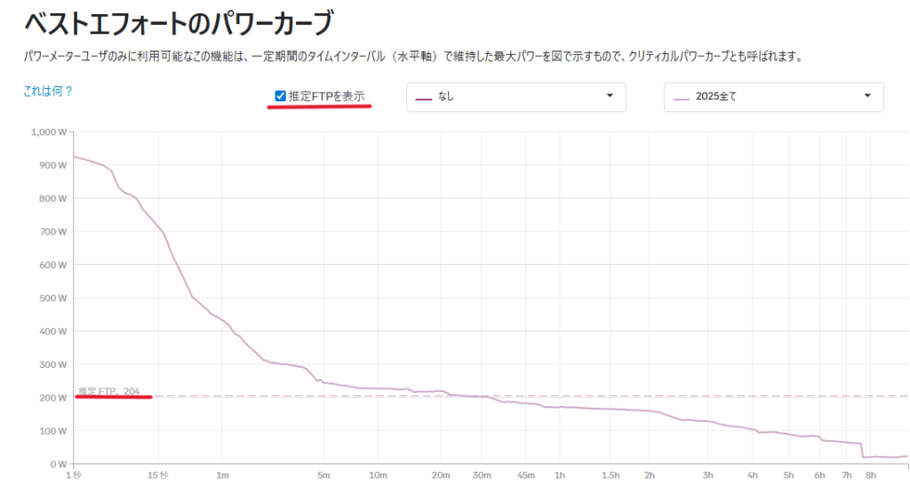The width and height of the screenshot is (910, 495).
Task: Click the 15秒 time axis label
Action: point(158,475)
